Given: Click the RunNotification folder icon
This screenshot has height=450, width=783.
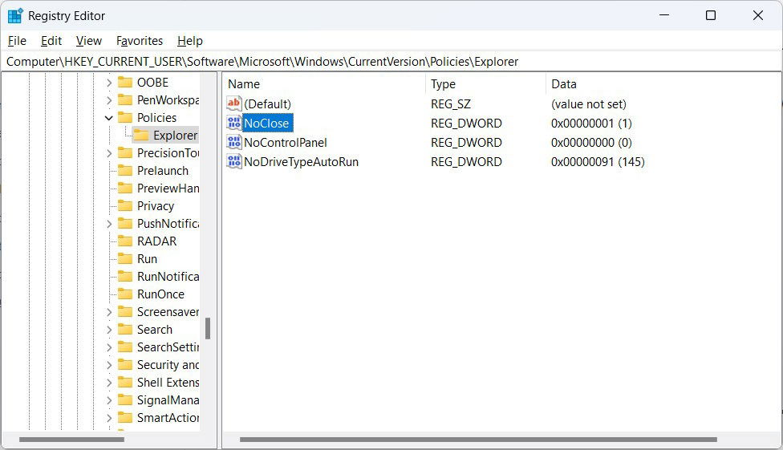Looking at the screenshot, I should [125, 276].
